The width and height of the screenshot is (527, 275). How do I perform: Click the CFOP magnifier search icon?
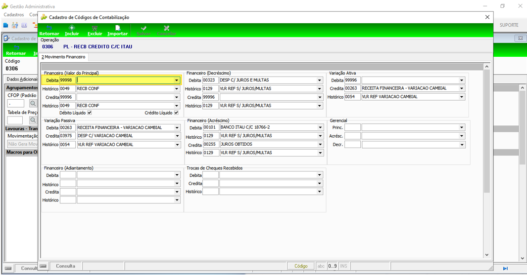pyautogui.click(x=33, y=103)
